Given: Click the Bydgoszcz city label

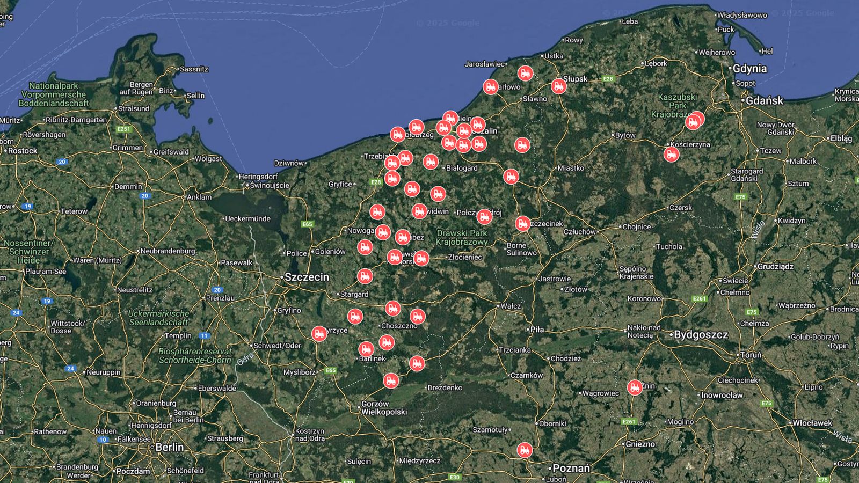Looking at the screenshot, I should pos(701,335).
